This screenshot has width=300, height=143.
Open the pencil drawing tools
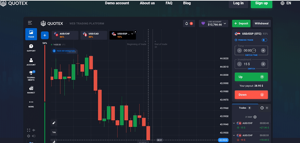(x=54, y=123)
